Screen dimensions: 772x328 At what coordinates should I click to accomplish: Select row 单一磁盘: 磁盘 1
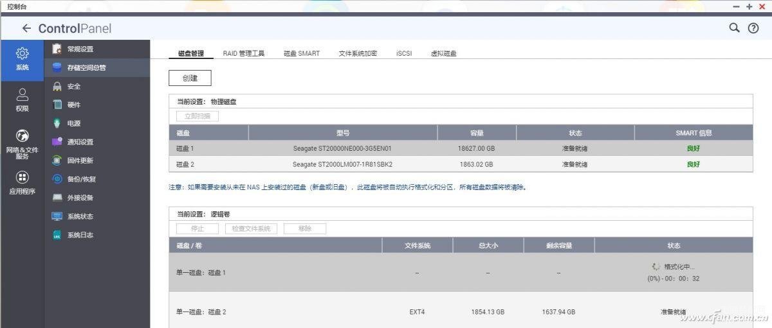(461, 272)
